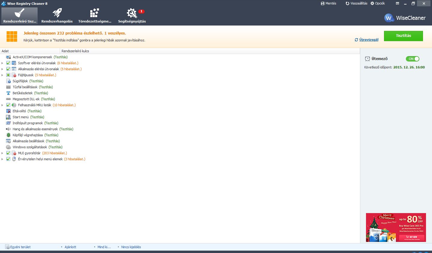This screenshot has height=253, width=432.
Task: Open the Merry Christmas 80% off ad banner
Action: point(396,227)
